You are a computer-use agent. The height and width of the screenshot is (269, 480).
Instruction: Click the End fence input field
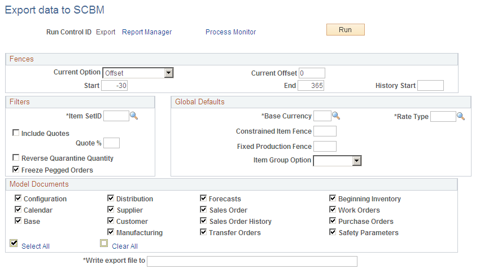tap(311, 86)
